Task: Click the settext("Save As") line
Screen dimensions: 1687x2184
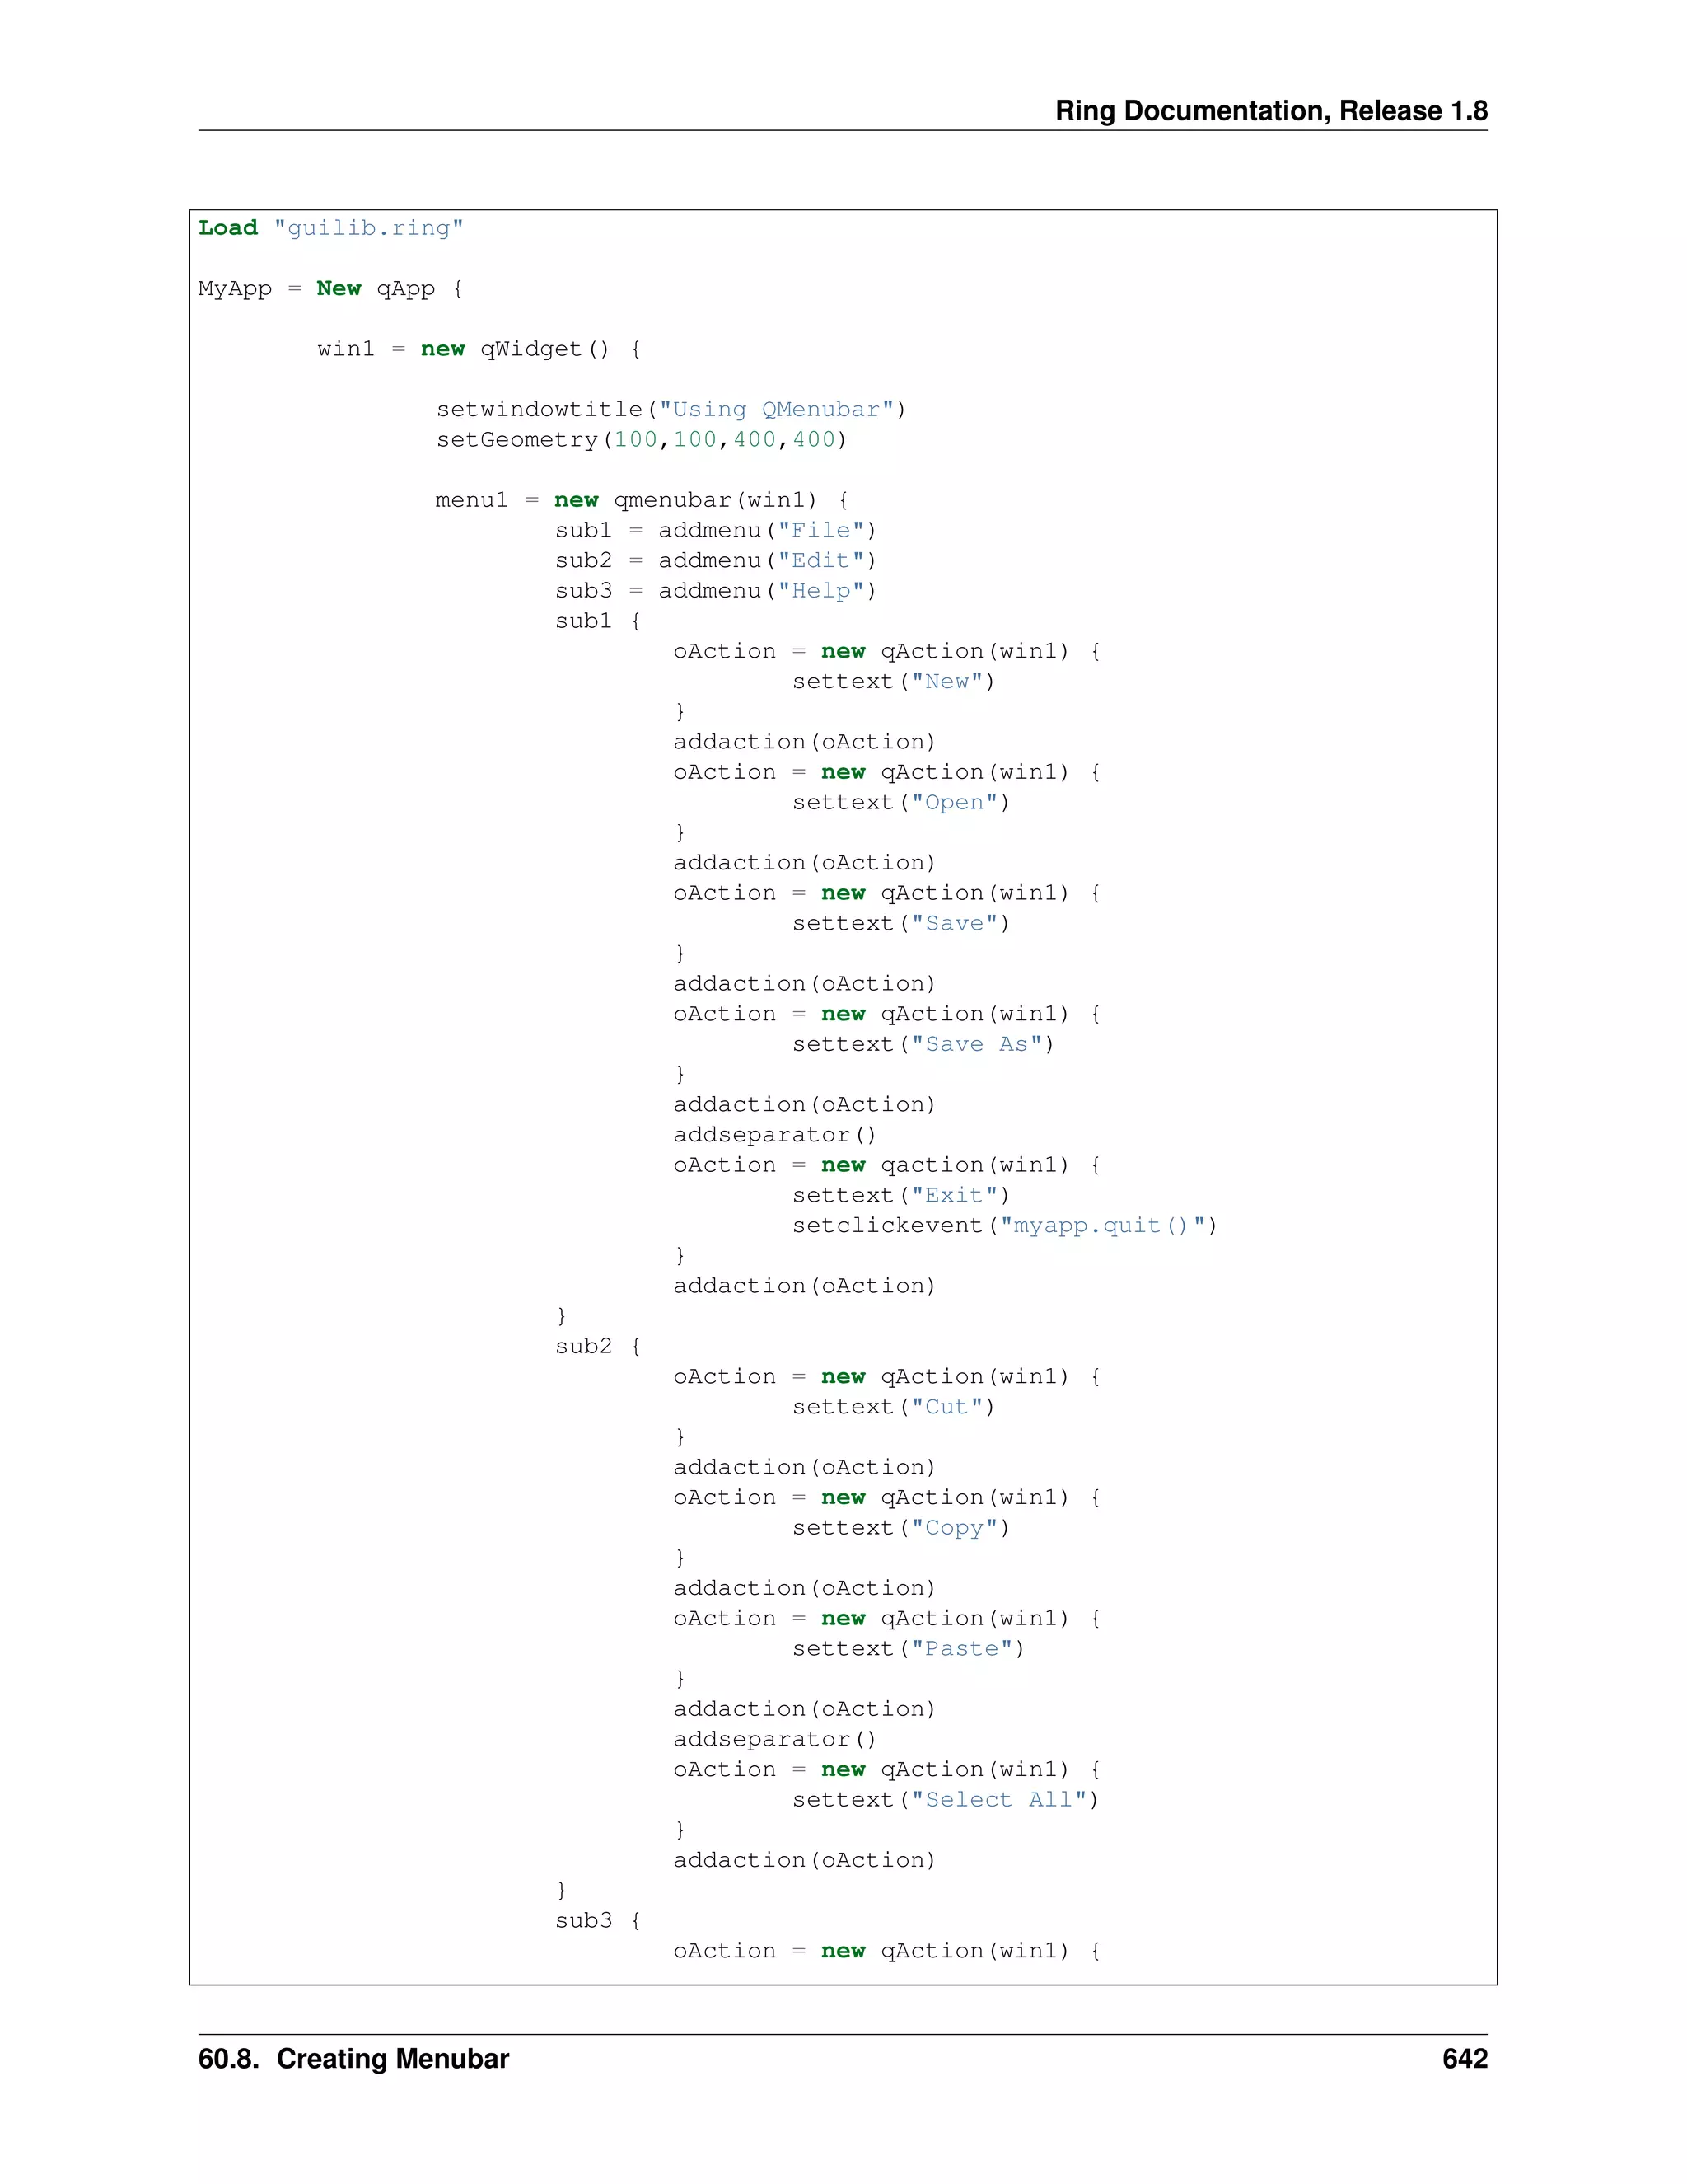Action: [923, 1044]
